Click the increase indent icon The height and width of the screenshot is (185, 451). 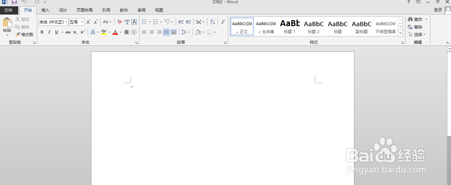[x=188, y=22]
